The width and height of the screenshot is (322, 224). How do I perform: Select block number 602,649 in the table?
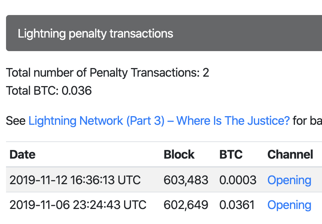point(186,205)
